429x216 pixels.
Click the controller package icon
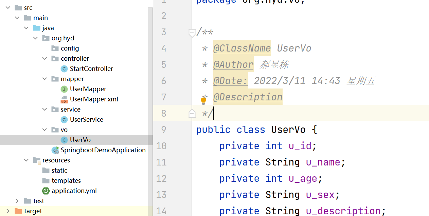[x=55, y=58]
